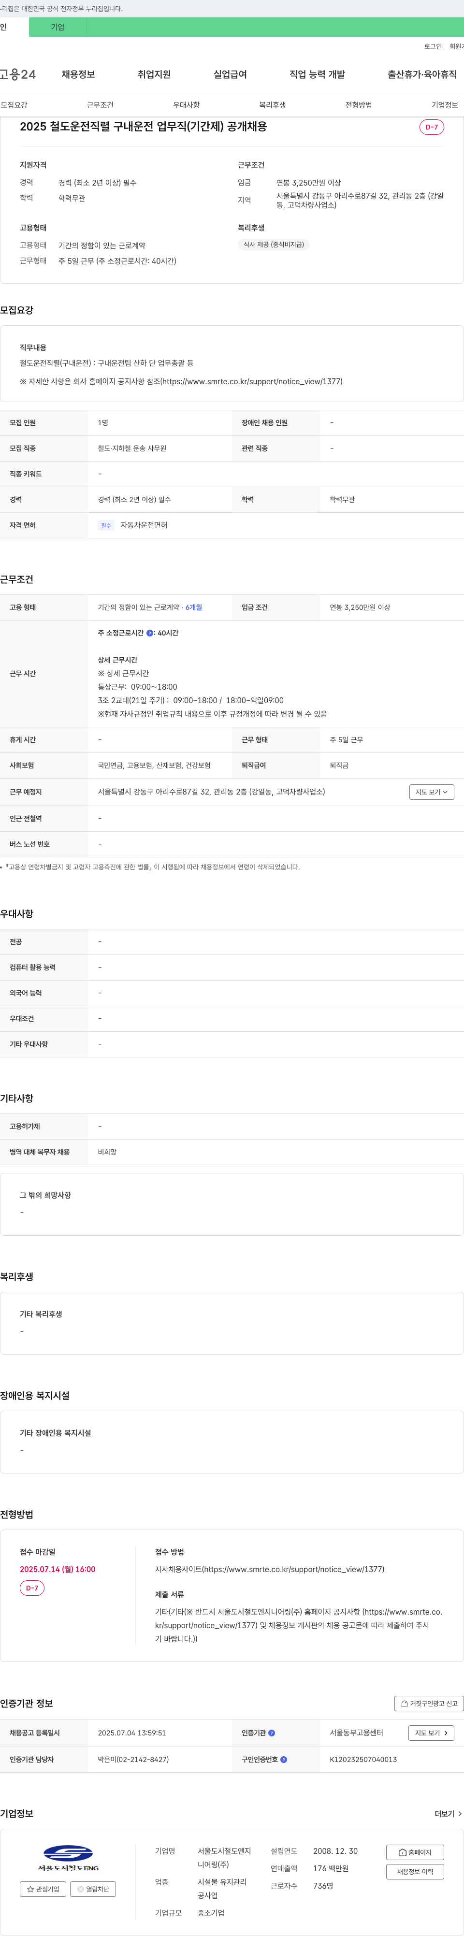Click the help icon next to 인증기관
The width and height of the screenshot is (464, 1936).
(x=272, y=1733)
